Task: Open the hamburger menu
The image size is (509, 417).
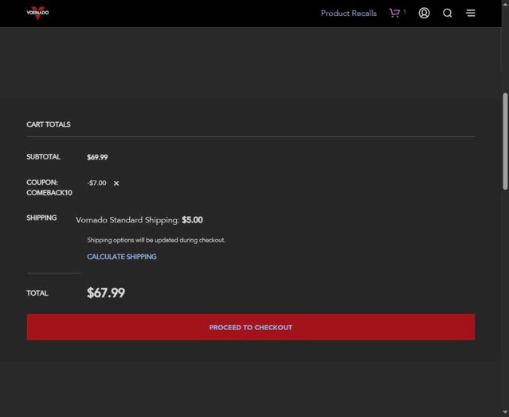Action: [471, 13]
